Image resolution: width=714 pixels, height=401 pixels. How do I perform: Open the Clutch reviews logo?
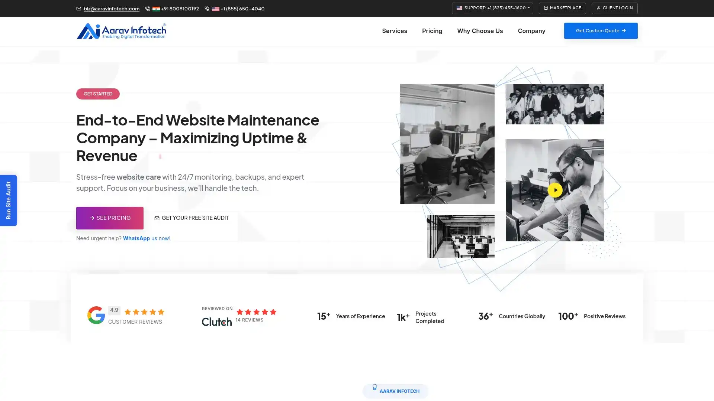216,322
